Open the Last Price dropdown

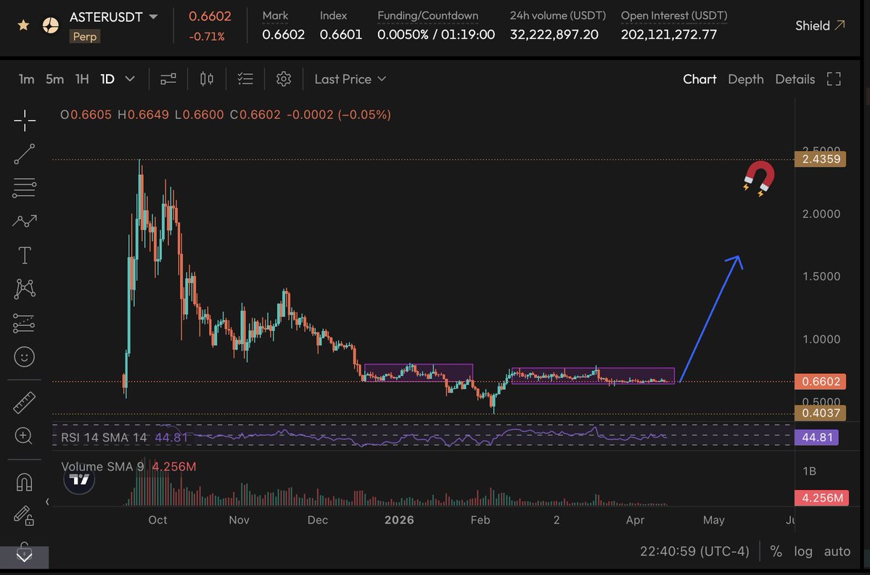pos(350,79)
